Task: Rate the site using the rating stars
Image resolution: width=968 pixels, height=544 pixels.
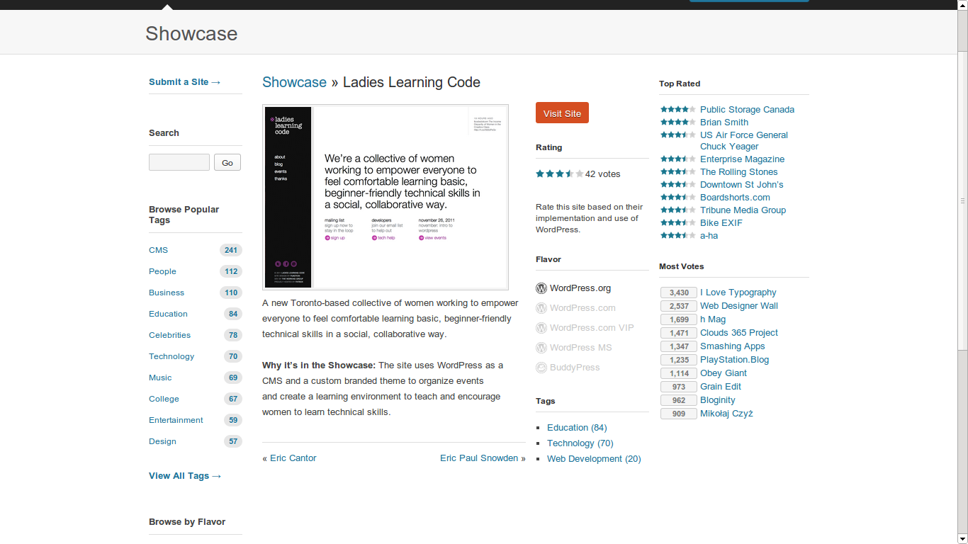Action: click(560, 174)
